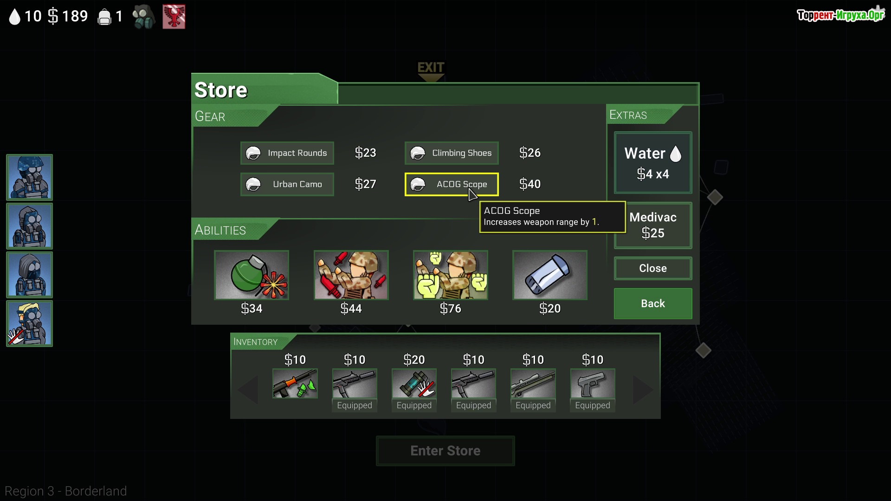Screen dimensions: 891x501
Task: Purchase the Impact Rounds gear
Action: click(287, 153)
